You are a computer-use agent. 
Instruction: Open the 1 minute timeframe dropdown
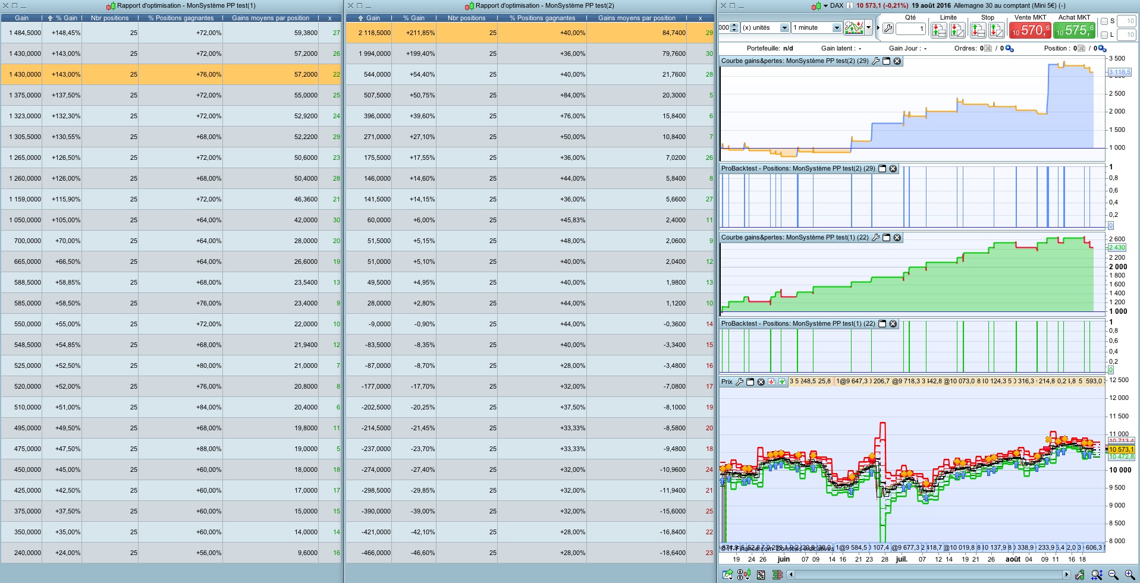pyautogui.click(x=836, y=28)
